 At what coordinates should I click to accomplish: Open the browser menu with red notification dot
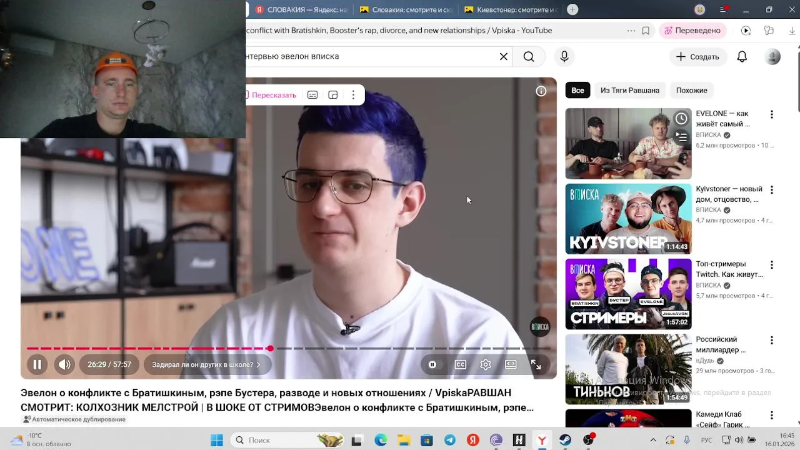click(723, 9)
